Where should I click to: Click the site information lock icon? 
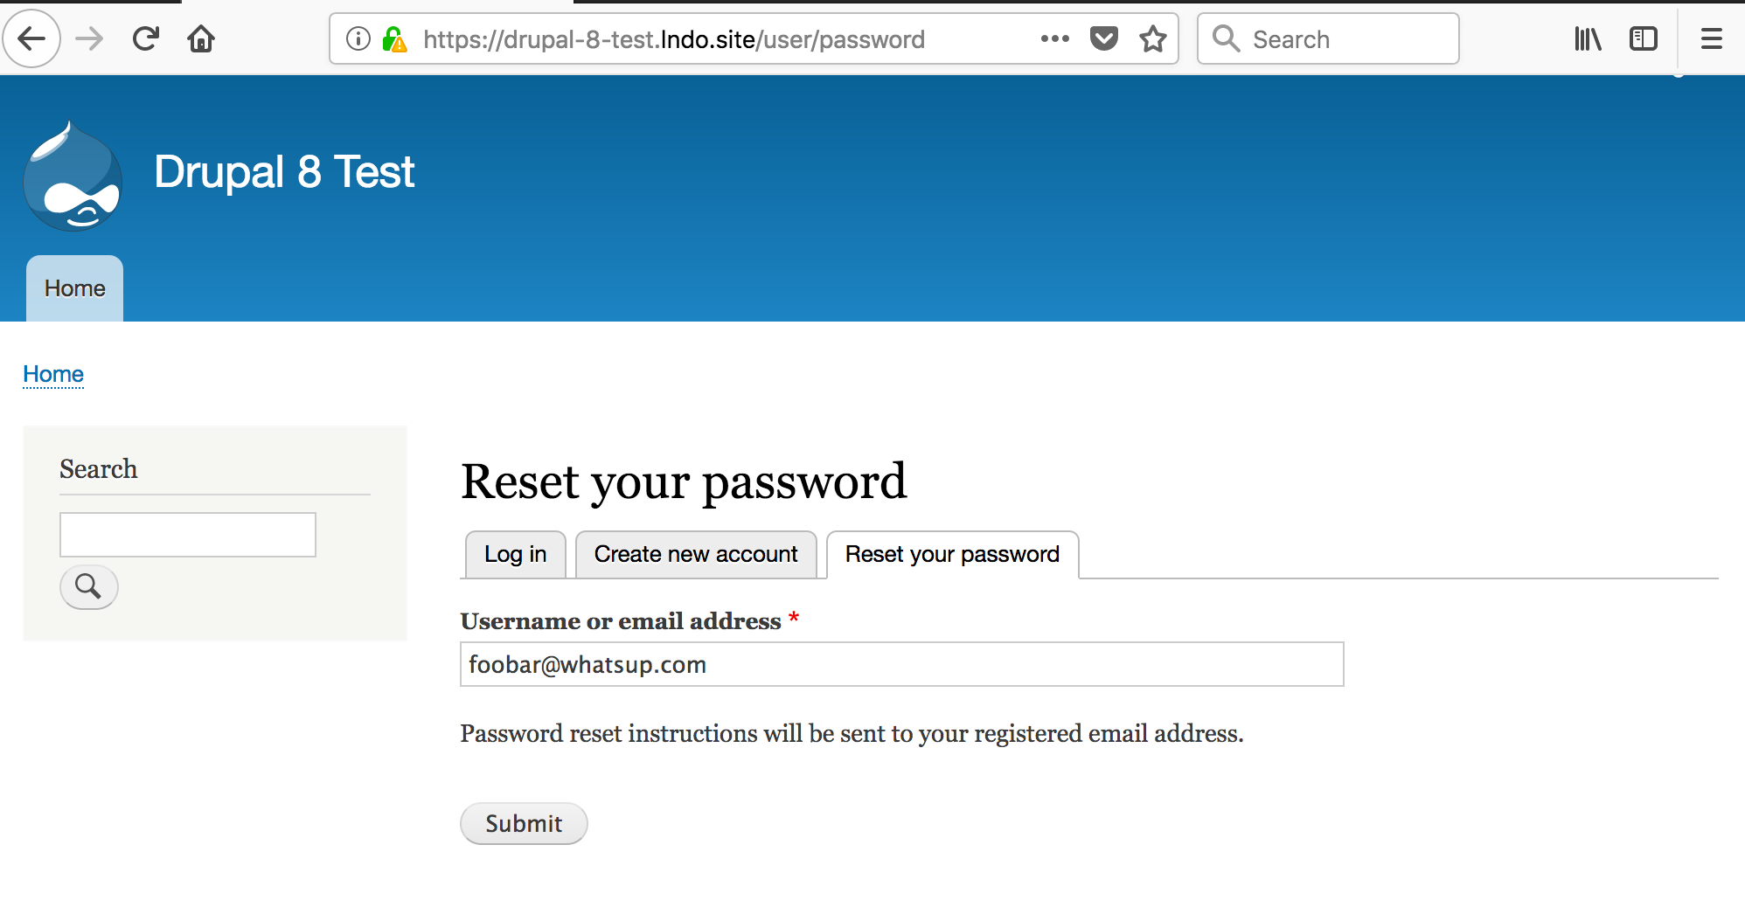click(x=395, y=38)
